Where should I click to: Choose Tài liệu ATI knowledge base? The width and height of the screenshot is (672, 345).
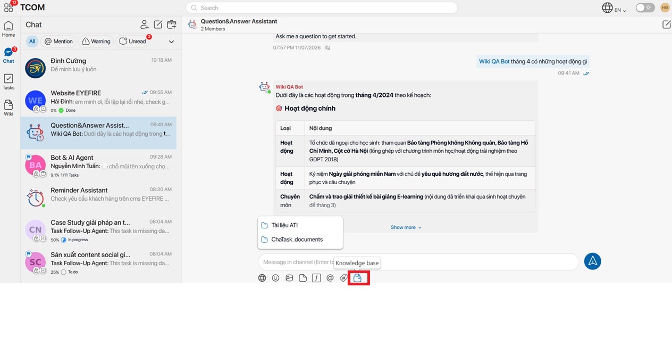300,225
